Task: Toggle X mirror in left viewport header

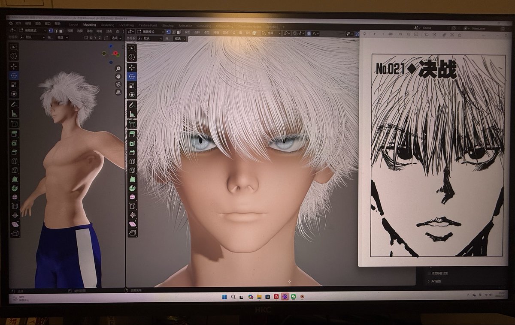Action: tap(90, 38)
